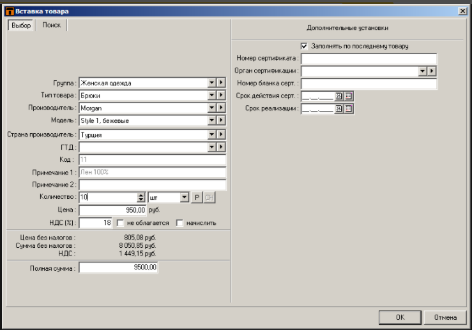Uncheck 'Заполнять по последнему товару'
This screenshot has width=472, height=330.
click(x=304, y=47)
